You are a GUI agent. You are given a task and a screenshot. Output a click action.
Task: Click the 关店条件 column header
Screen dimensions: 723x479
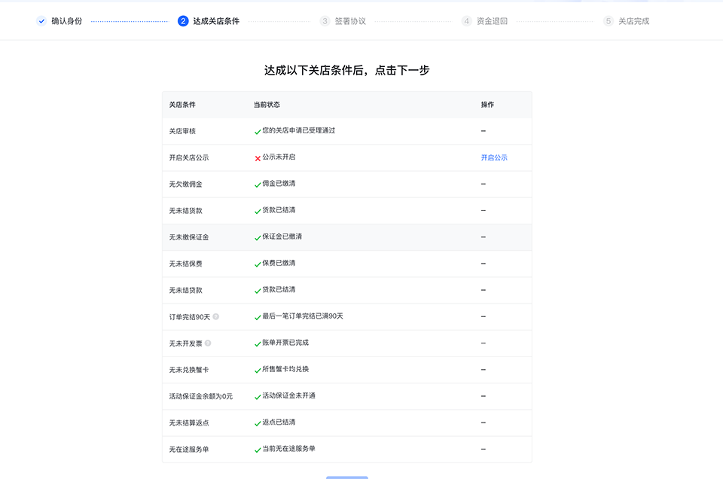182,105
